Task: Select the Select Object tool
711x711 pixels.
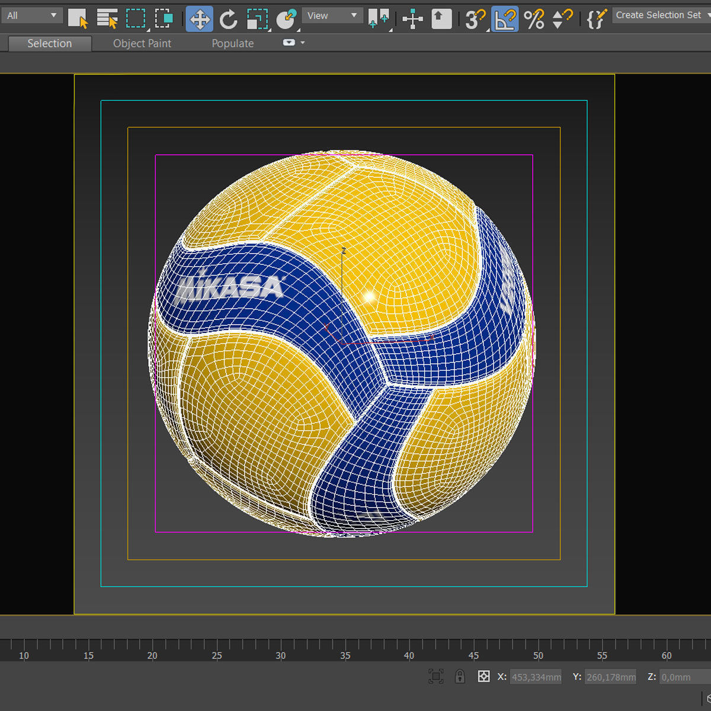Action: (x=78, y=16)
